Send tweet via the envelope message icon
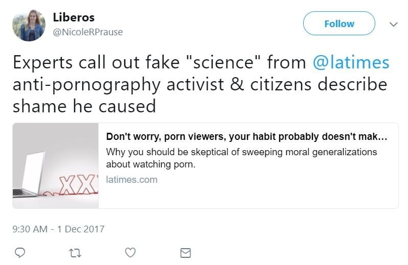Image resolution: width=408 pixels, height=265 pixels. (x=186, y=253)
